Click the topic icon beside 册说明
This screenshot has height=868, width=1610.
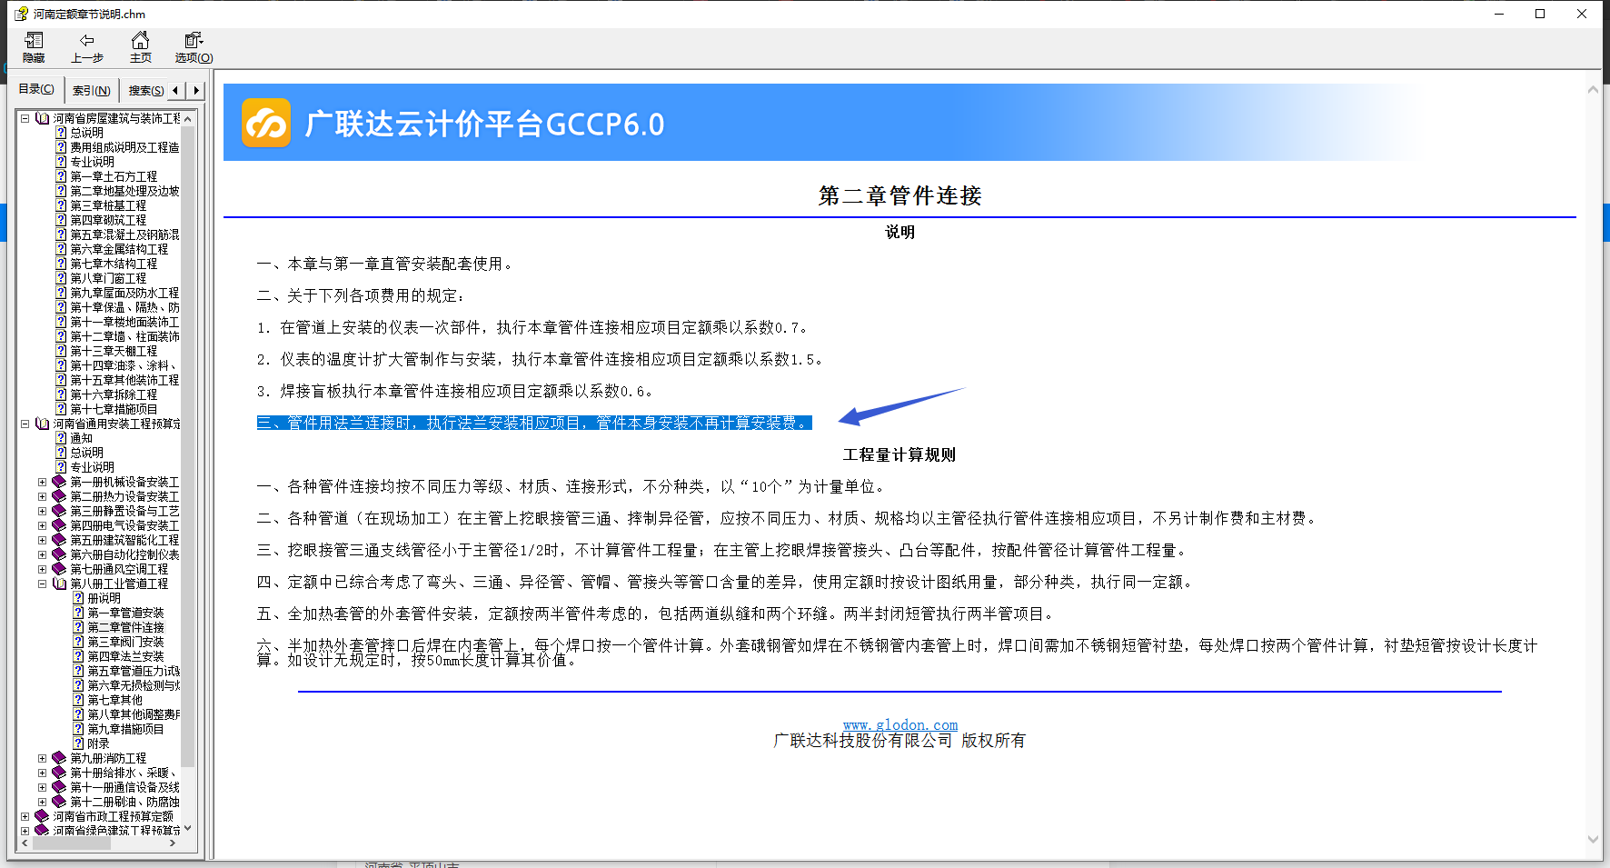(x=79, y=598)
